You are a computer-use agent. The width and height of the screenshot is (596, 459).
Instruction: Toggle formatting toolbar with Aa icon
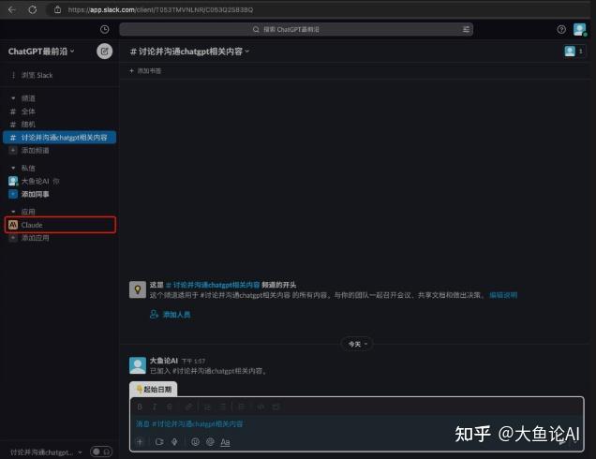pos(225,442)
